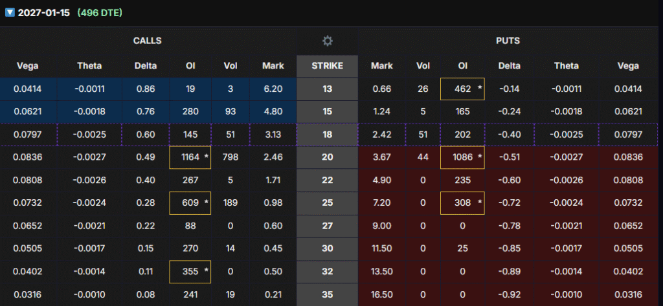Select the 20 strike row
This screenshot has height=306, width=663.
[x=327, y=157]
